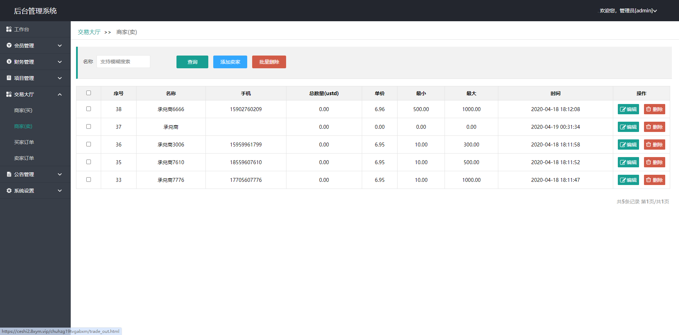Image resolution: width=679 pixels, height=335 pixels.
Task: Click the 查询 search button
Action: click(192, 62)
